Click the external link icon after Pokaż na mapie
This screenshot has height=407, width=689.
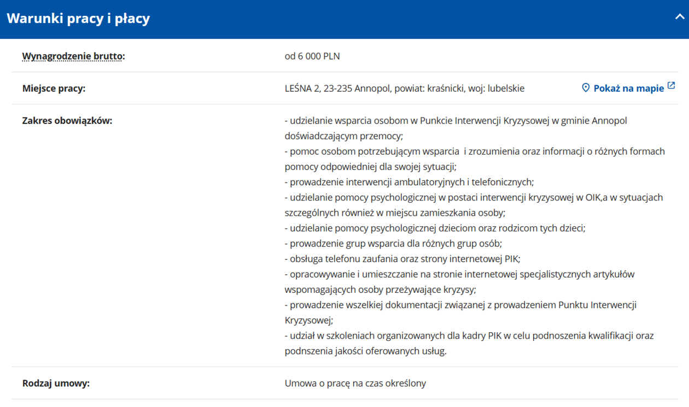tap(672, 86)
